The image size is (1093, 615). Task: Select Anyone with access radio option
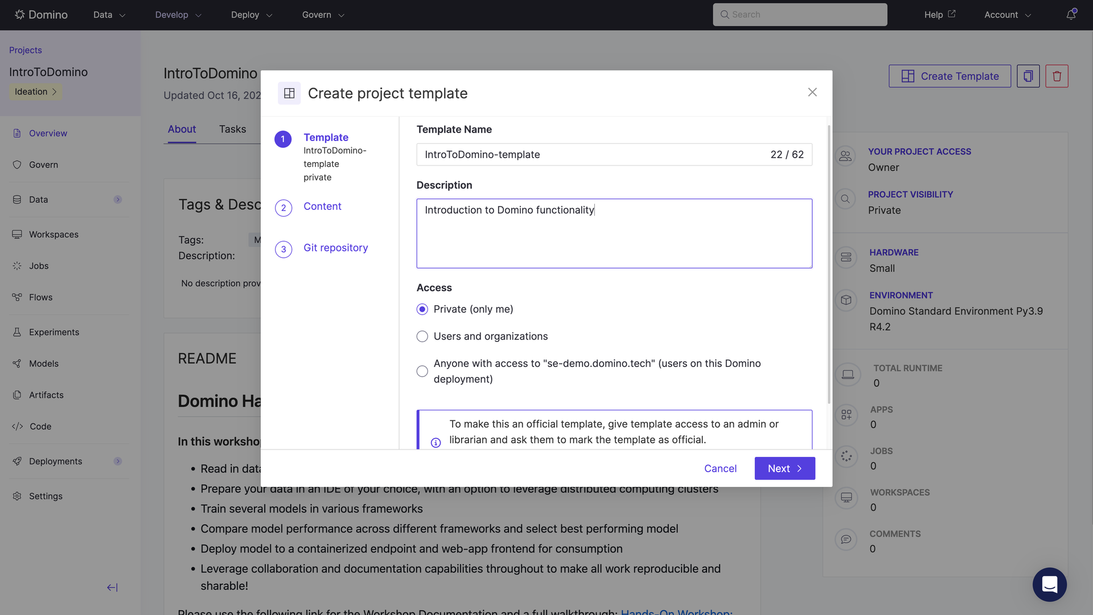(x=422, y=372)
